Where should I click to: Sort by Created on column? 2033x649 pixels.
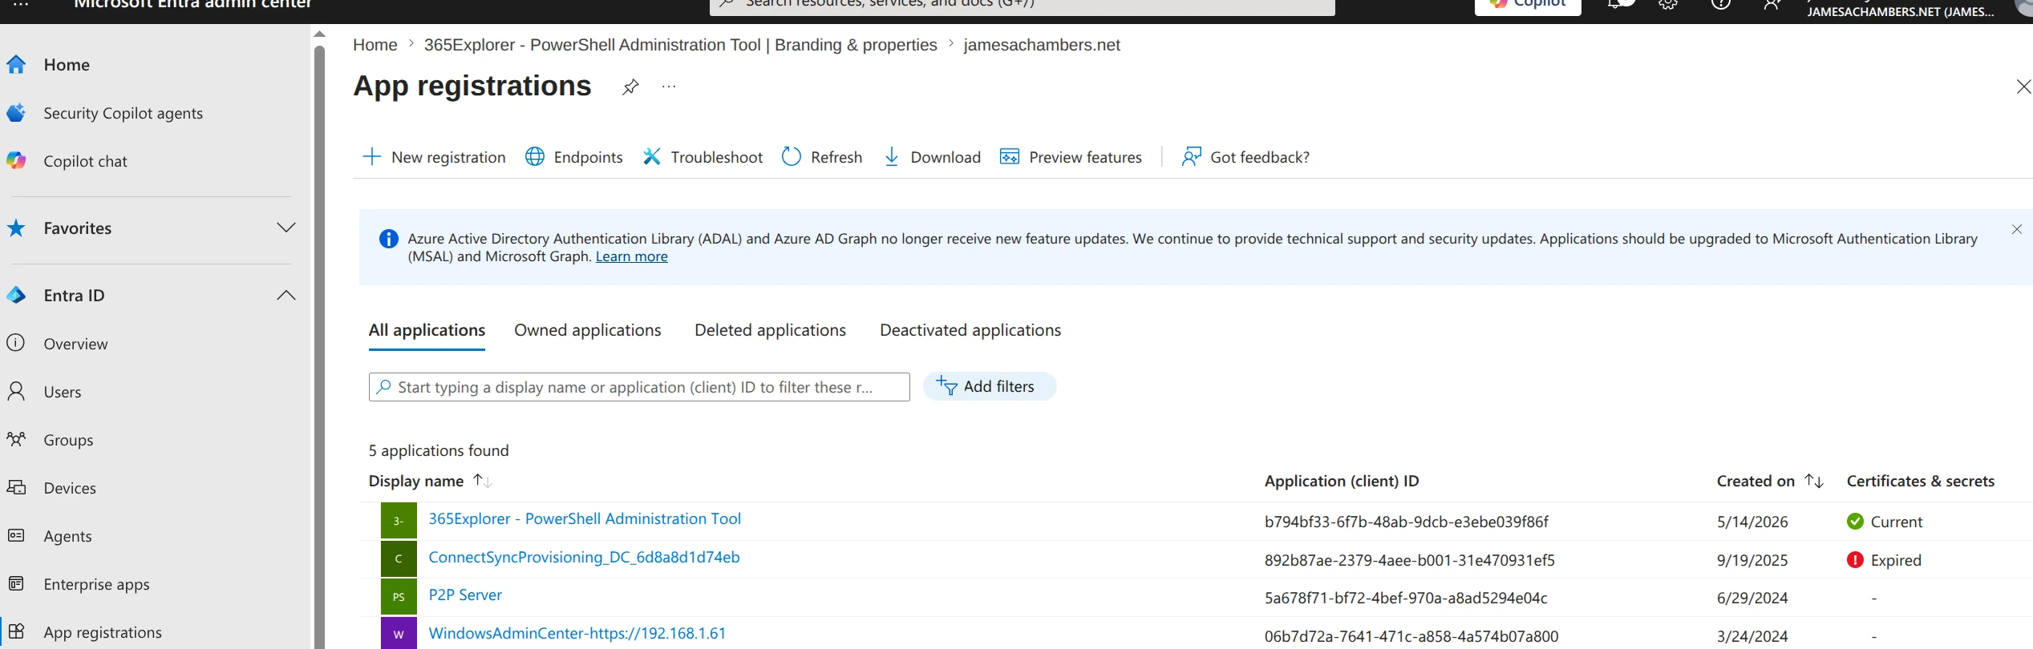(1770, 481)
